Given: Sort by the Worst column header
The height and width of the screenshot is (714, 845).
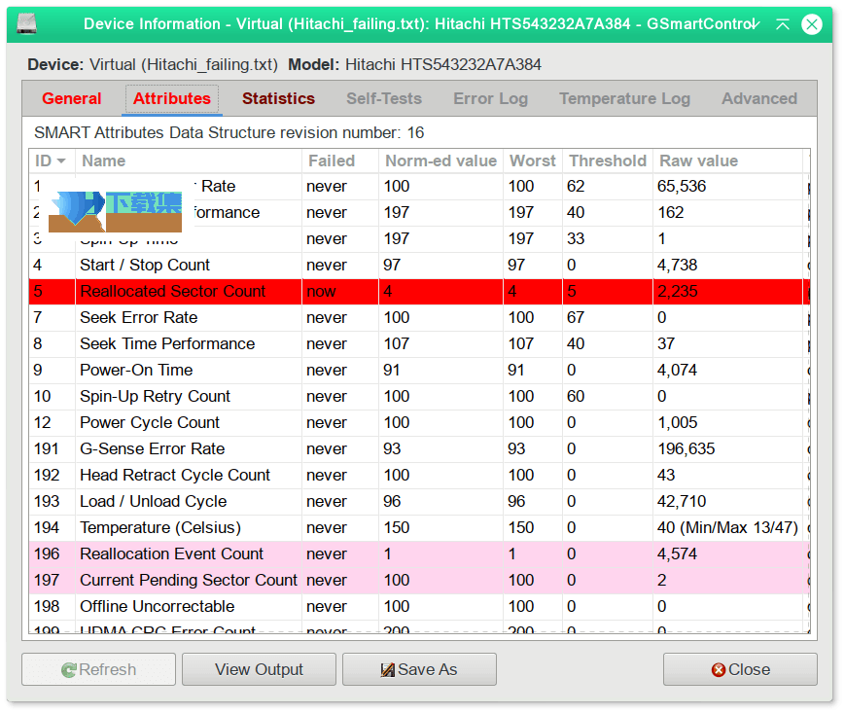Looking at the screenshot, I should (x=533, y=161).
